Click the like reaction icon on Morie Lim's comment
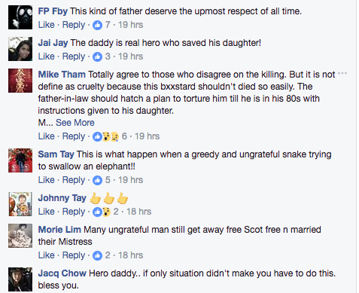Screen dimensions: 359x293 [97, 255]
